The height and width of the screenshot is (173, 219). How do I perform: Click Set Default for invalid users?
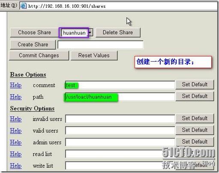[x=195, y=118]
